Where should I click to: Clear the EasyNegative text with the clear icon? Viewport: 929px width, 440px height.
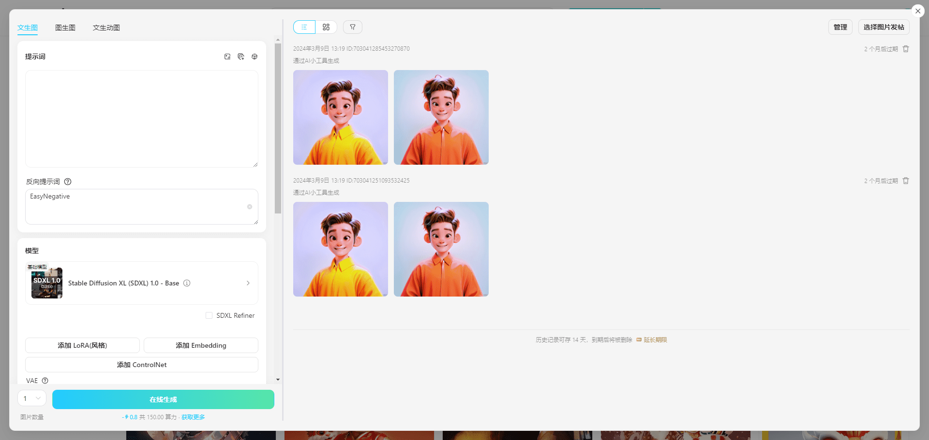click(x=250, y=207)
